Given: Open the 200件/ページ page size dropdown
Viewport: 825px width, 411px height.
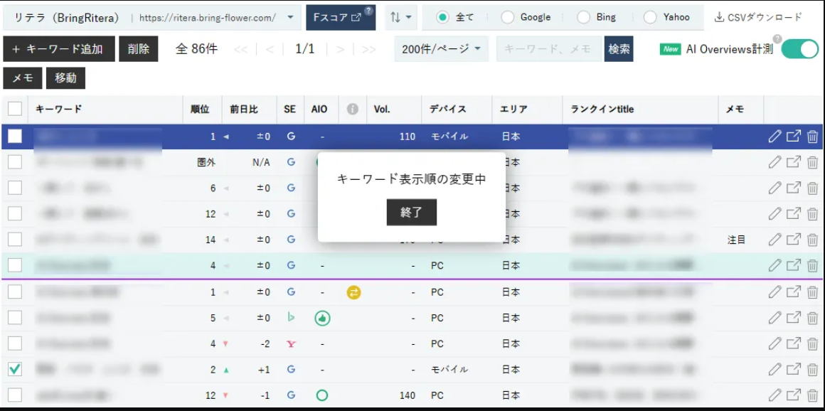Looking at the screenshot, I should coord(441,49).
